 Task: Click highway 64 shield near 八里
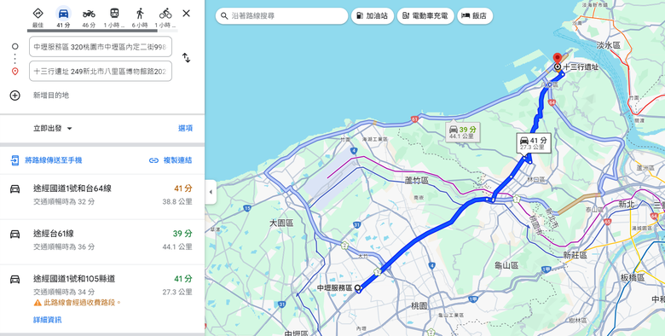[x=552, y=102]
